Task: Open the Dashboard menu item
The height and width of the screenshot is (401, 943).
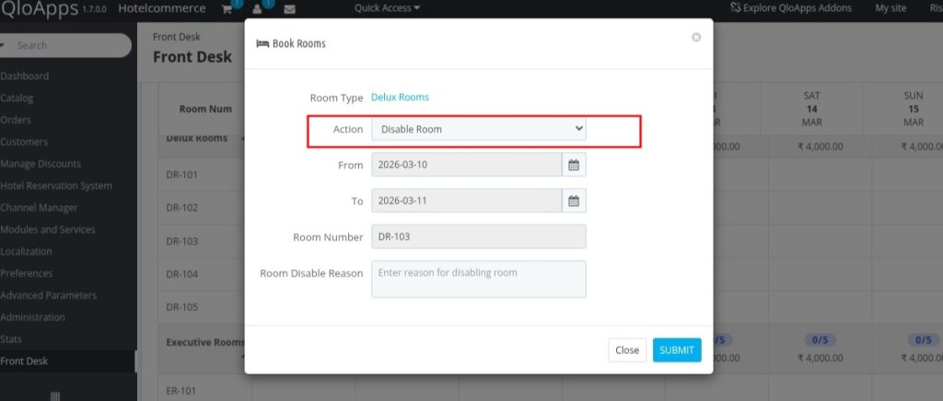Action: click(25, 76)
